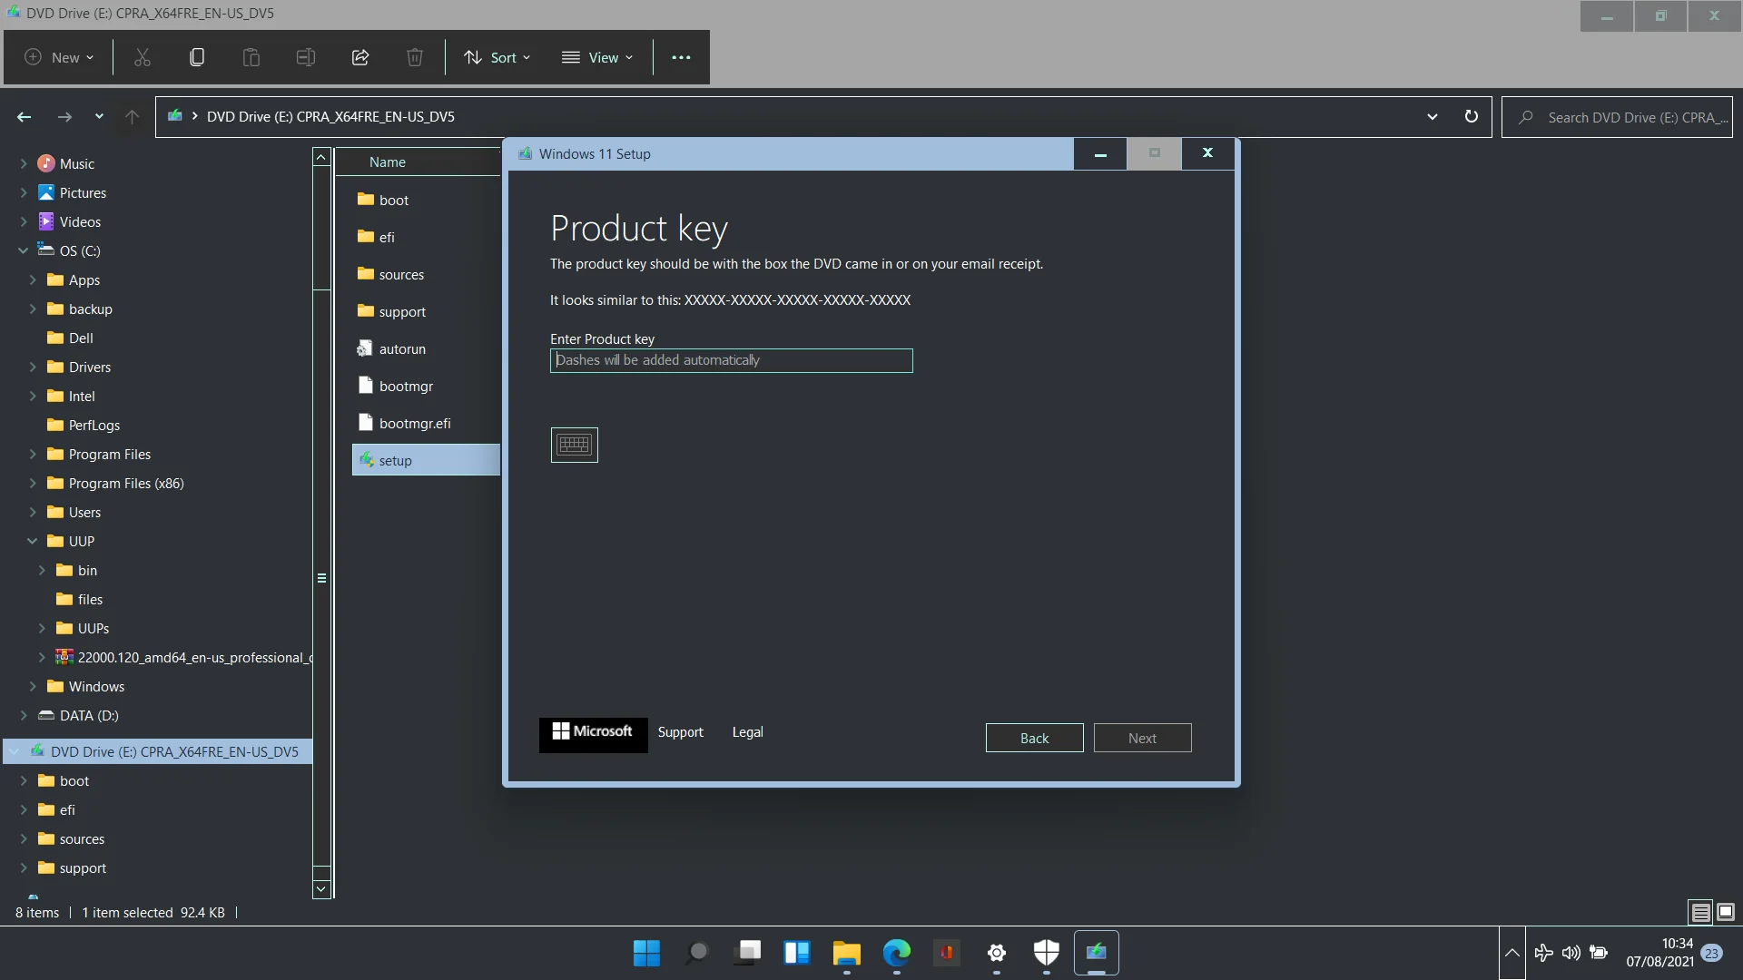The image size is (1743, 980).
Task: Click the active green taskbar app icon
Action: coord(1096,953)
